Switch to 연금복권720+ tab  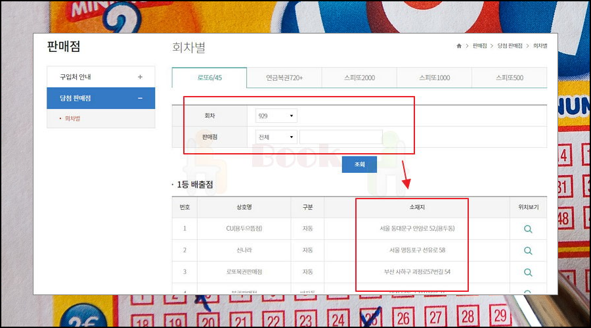coord(284,78)
